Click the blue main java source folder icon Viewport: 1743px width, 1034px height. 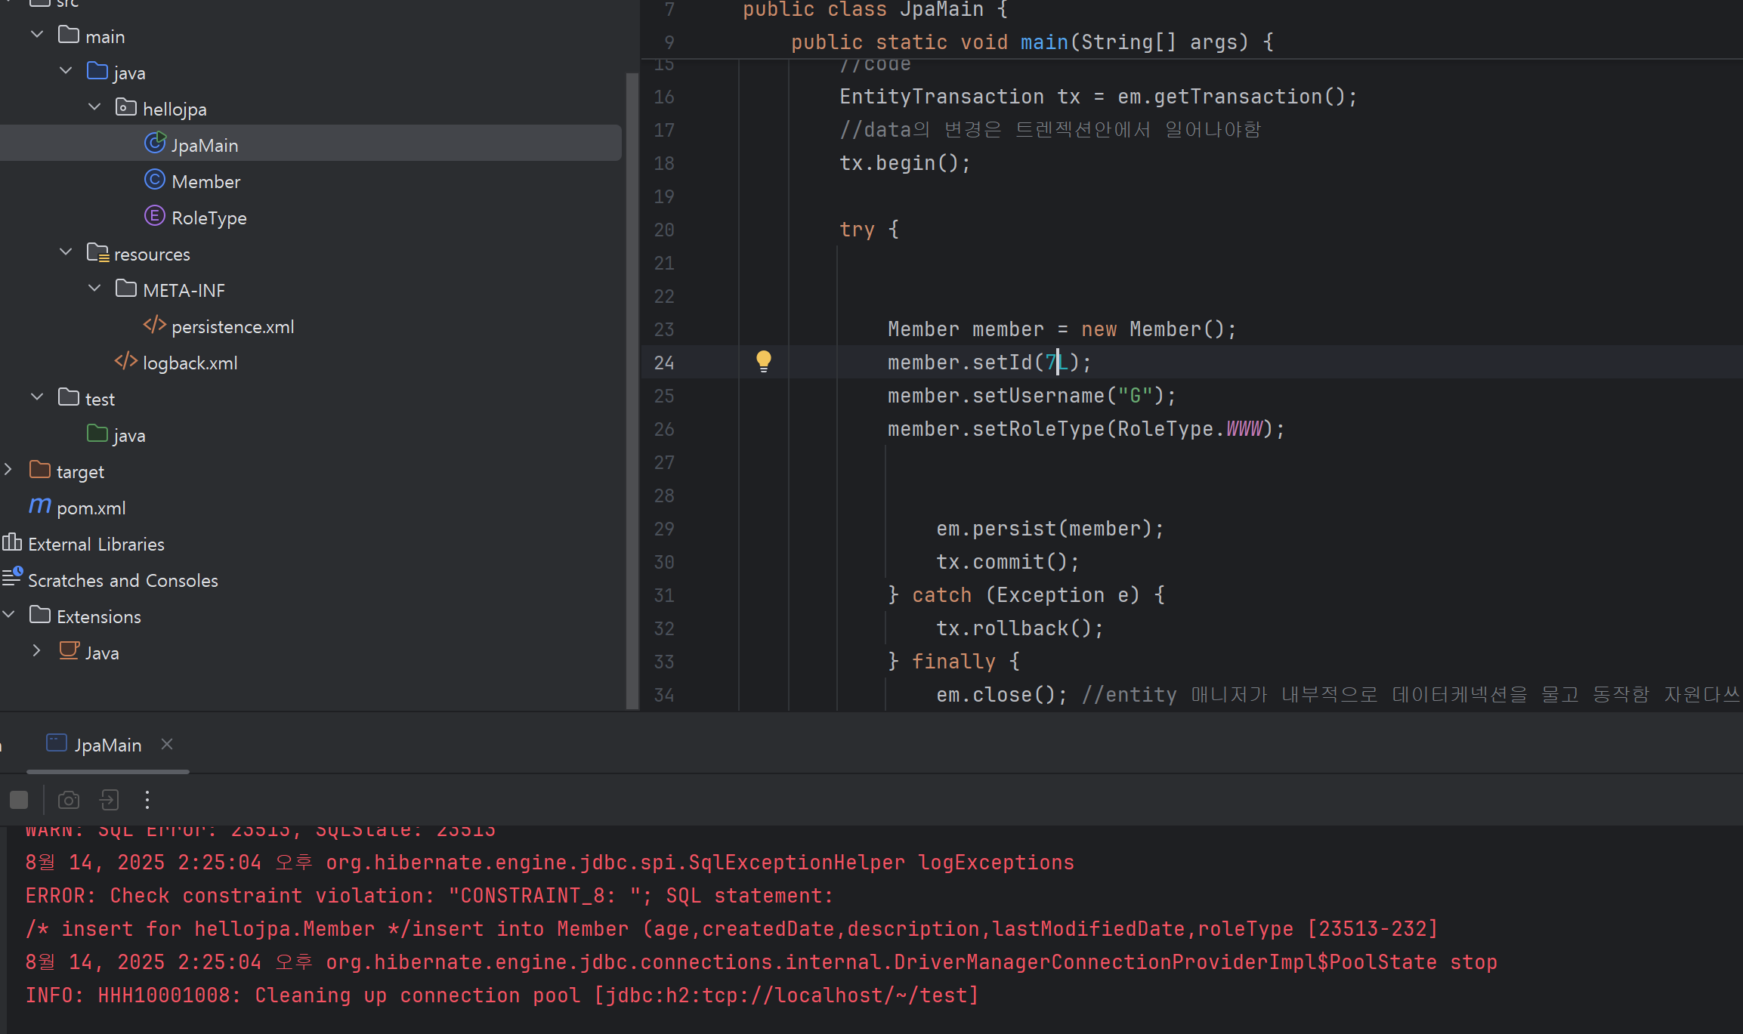coord(97,71)
